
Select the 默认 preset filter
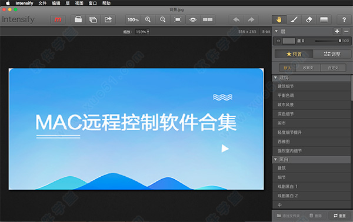point(287,68)
